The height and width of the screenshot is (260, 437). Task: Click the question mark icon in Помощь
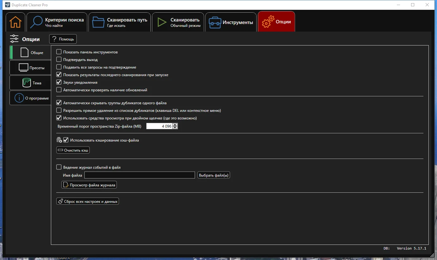55,39
